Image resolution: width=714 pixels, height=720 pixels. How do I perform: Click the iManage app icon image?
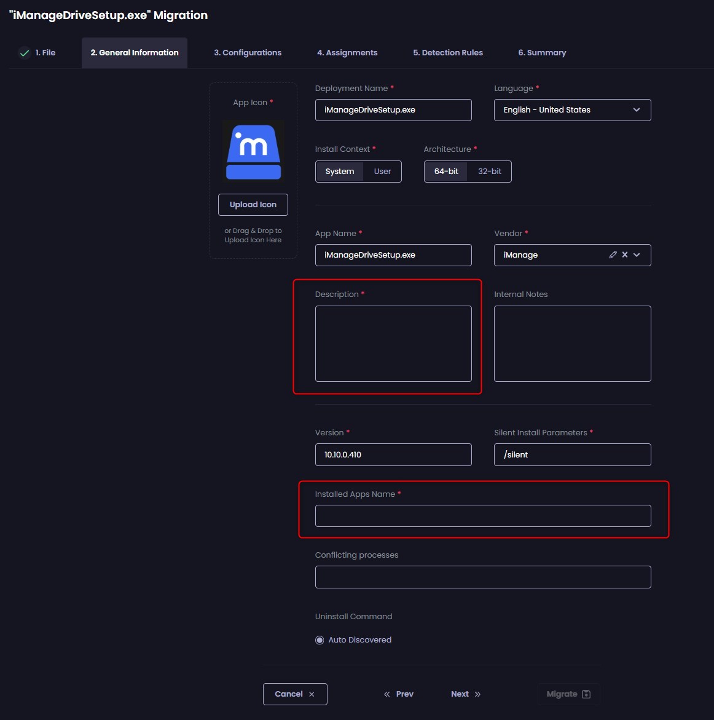click(253, 151)
